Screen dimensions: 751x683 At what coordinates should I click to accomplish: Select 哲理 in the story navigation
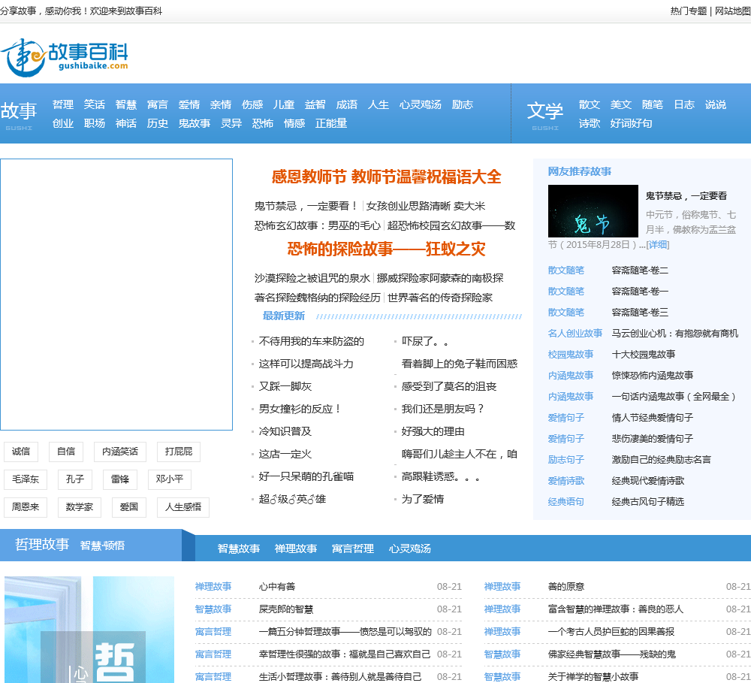tap(63, 104)
